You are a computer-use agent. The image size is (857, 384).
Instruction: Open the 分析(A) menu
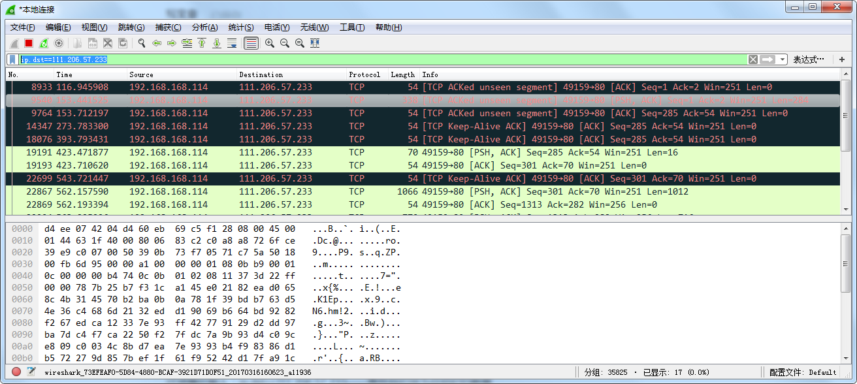204,27
